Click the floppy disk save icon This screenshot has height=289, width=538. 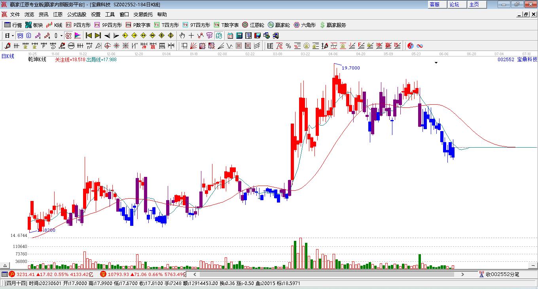click(258, 36)
